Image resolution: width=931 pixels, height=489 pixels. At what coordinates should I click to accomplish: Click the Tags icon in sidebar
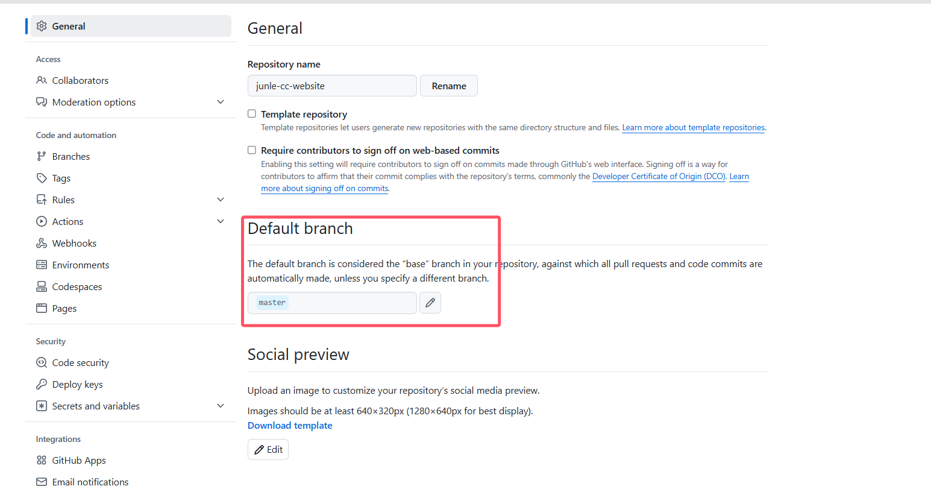point(42,178)
